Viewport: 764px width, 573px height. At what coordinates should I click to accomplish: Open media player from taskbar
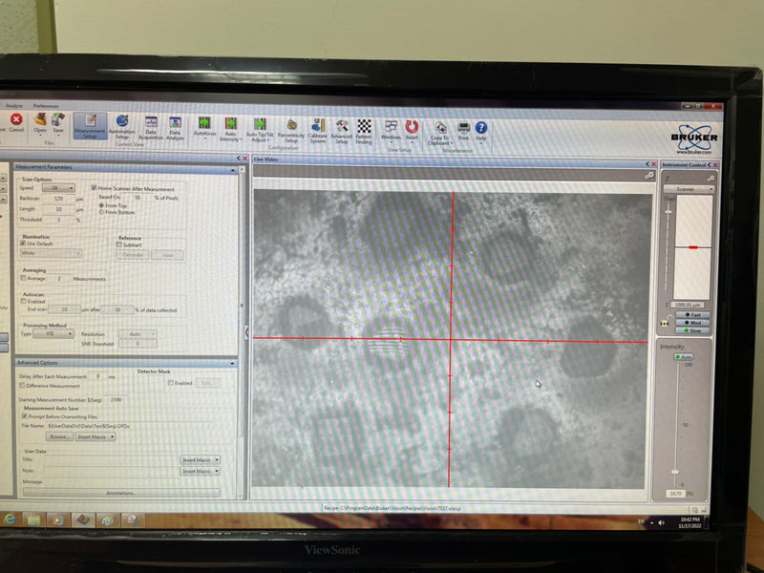pyautogui.click(x=57, y=520)
